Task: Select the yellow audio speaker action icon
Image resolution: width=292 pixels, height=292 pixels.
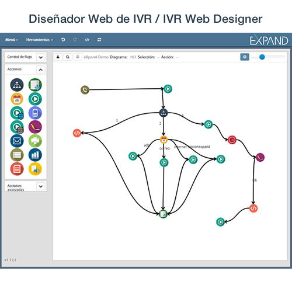Action: [35, 169]
